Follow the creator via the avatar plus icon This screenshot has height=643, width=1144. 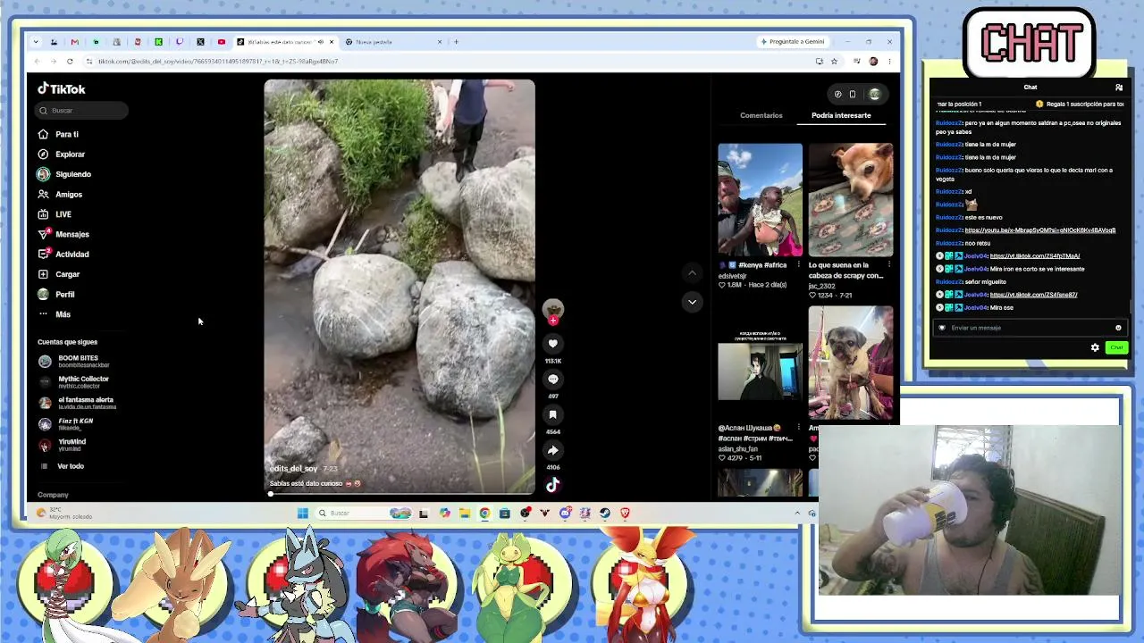(x=553, y=320)
